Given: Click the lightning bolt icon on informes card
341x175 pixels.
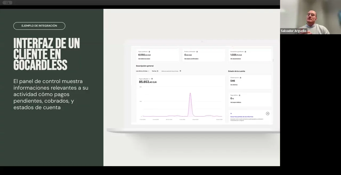Looking at the screenshot, I should click(x=231, y=114).
